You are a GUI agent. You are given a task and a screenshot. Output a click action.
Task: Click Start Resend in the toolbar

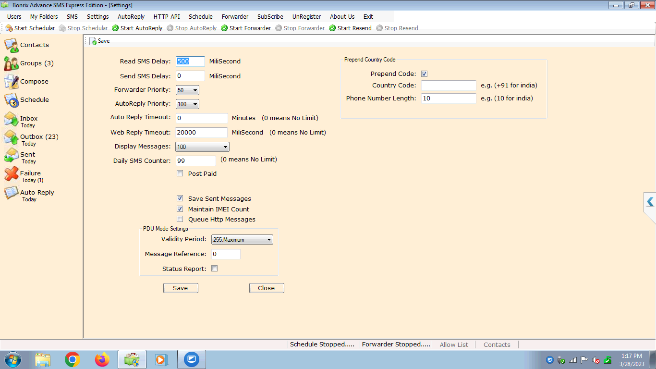[x=350, y=28]
